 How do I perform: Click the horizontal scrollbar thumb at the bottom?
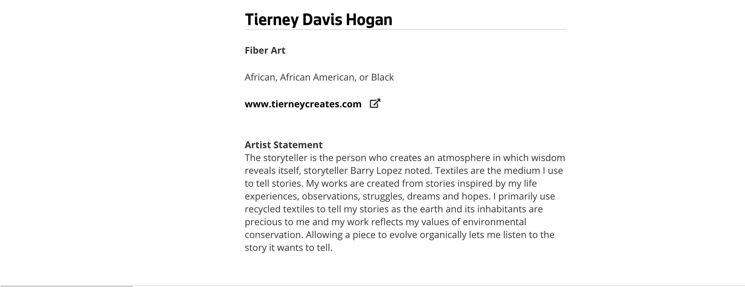(x=67, y=286)
